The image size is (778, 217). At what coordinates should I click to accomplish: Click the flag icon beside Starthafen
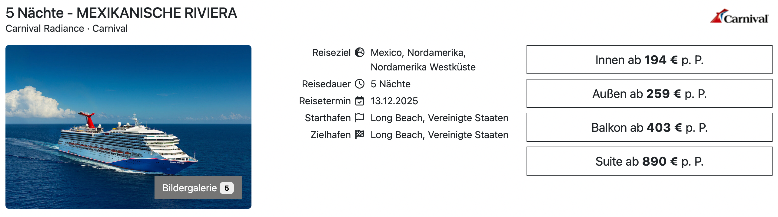360,118
